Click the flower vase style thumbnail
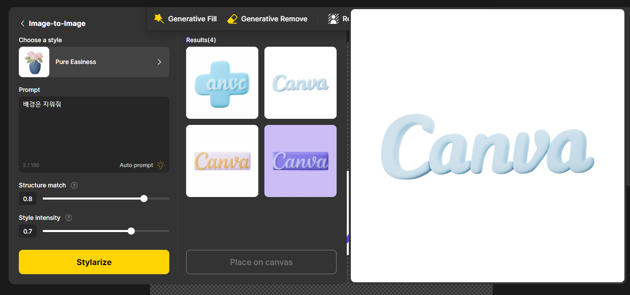This screenshot has height=295, width=630. pyautogui.click(x=34, y=62)
